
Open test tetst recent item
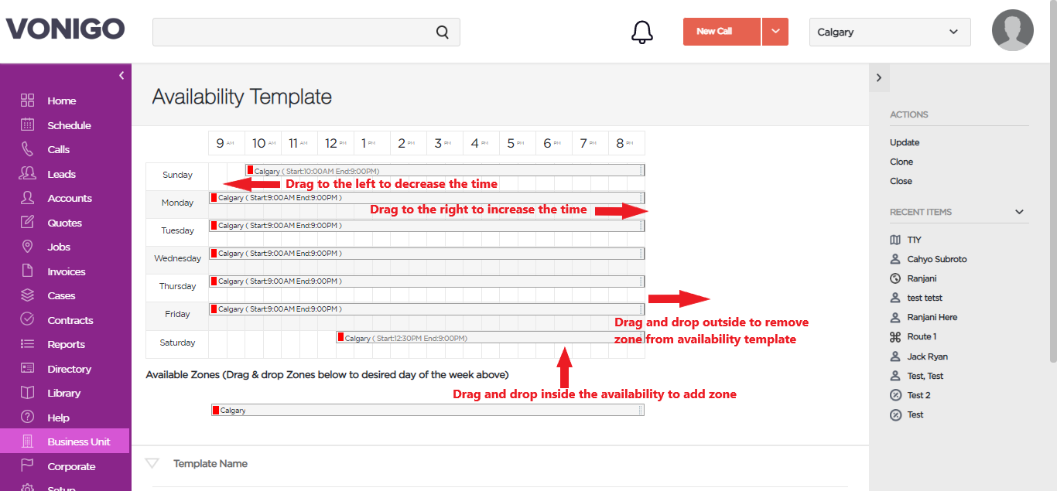925,298
